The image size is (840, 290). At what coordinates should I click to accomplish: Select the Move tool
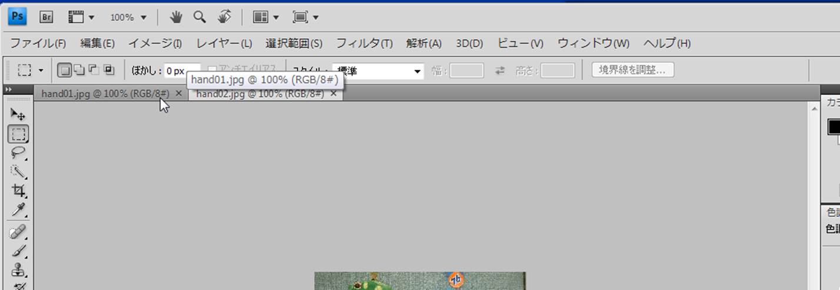point(18,114)
